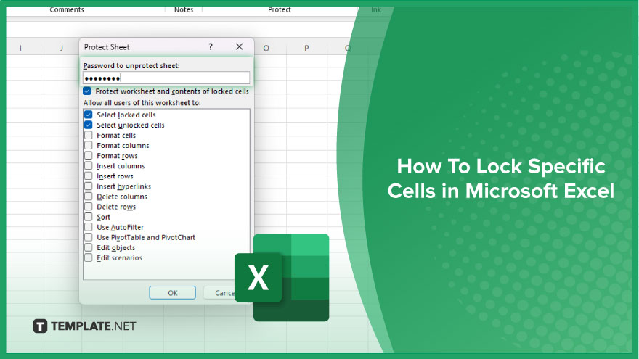Enable Edit objects permission

89,247
